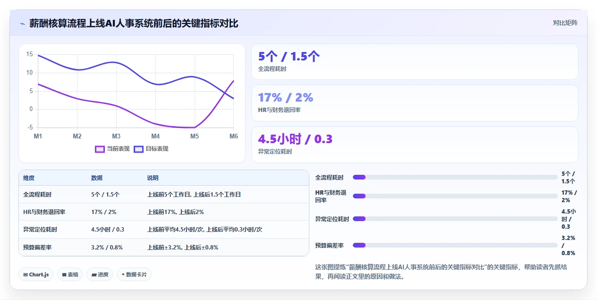Screen dimensions: 597x300
Task: Click the 数据 column header
Action: 97,178
